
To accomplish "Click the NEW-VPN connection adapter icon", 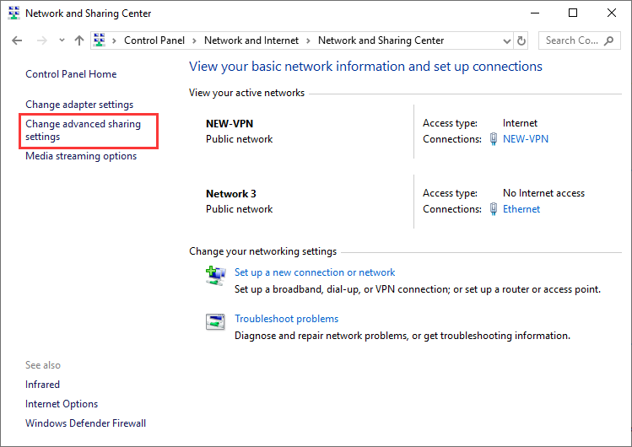I will pyautogui.click(x=494, y=139).
